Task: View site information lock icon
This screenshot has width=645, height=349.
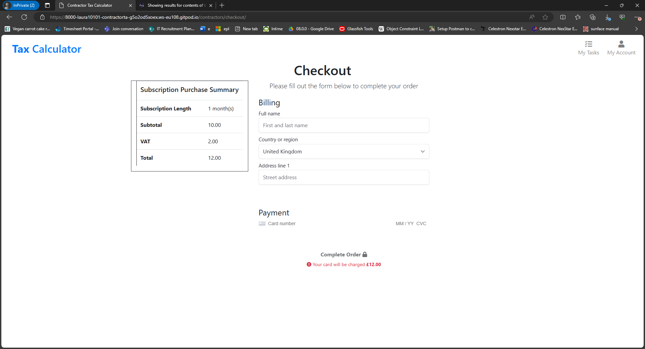Action: pyautogui.click(x=42, y=17)
